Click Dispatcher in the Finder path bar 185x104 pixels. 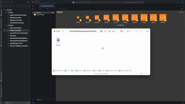click(88, 70)
